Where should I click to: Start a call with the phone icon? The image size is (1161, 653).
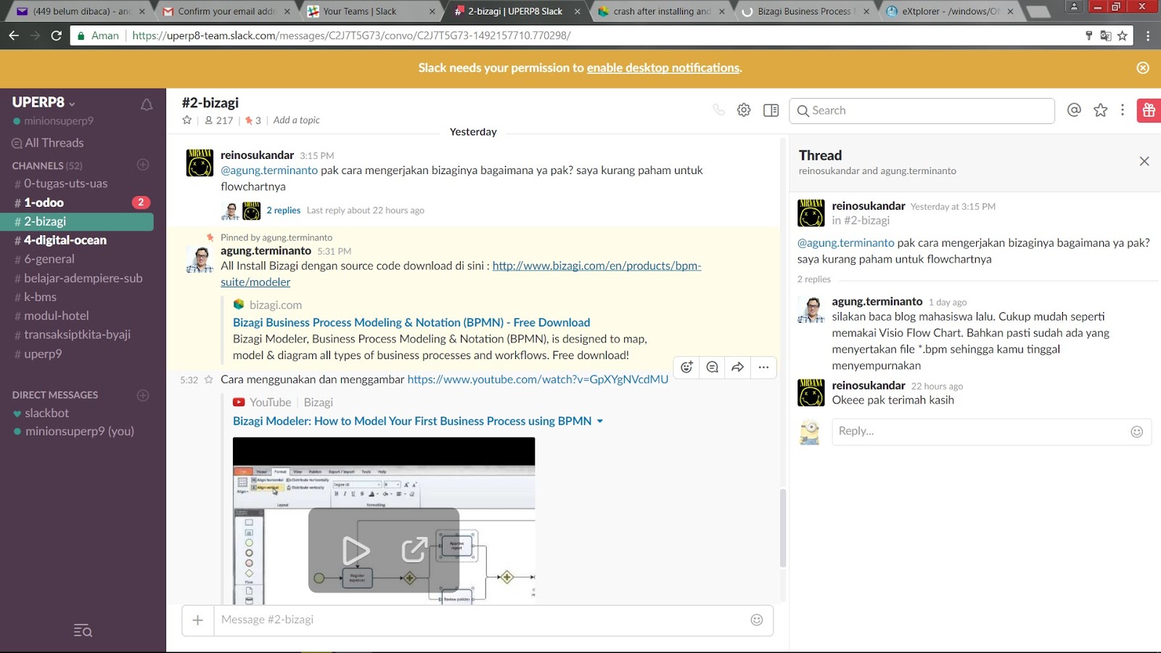[x=718, y=110]
